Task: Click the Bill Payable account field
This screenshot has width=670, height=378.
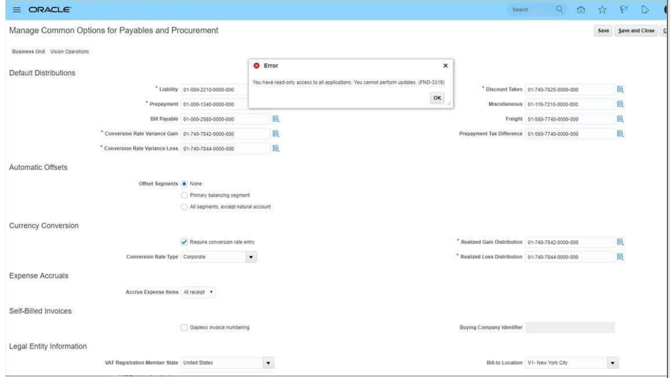Action: point(226,119)
